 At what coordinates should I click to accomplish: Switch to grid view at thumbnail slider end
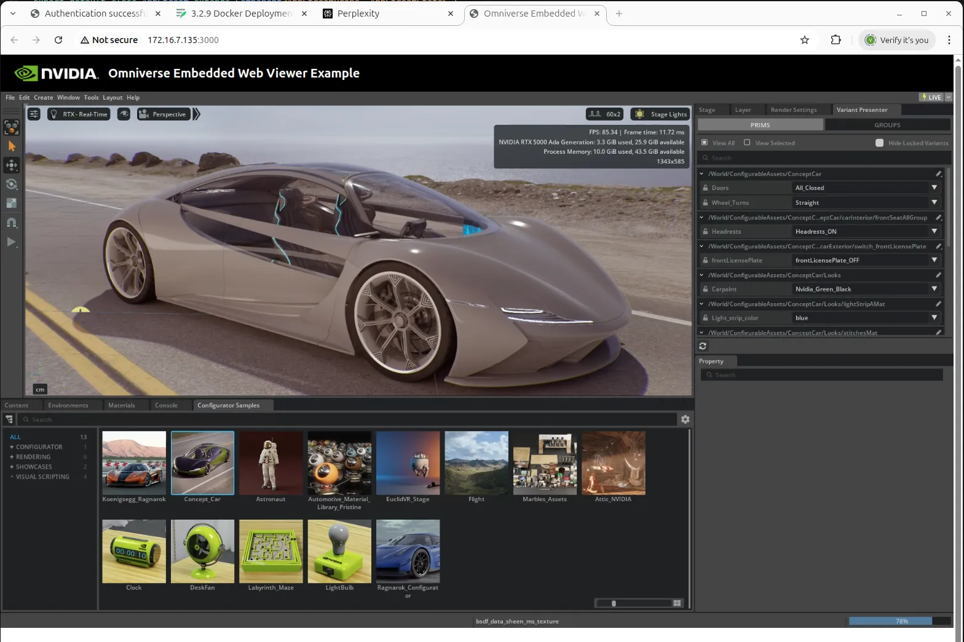click(x=677, y=603)
